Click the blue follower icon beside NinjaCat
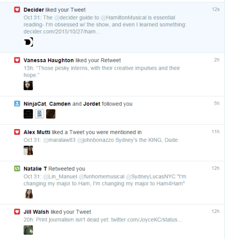The height and width of the screenshot is (239, 225). (x=17, y=104)
